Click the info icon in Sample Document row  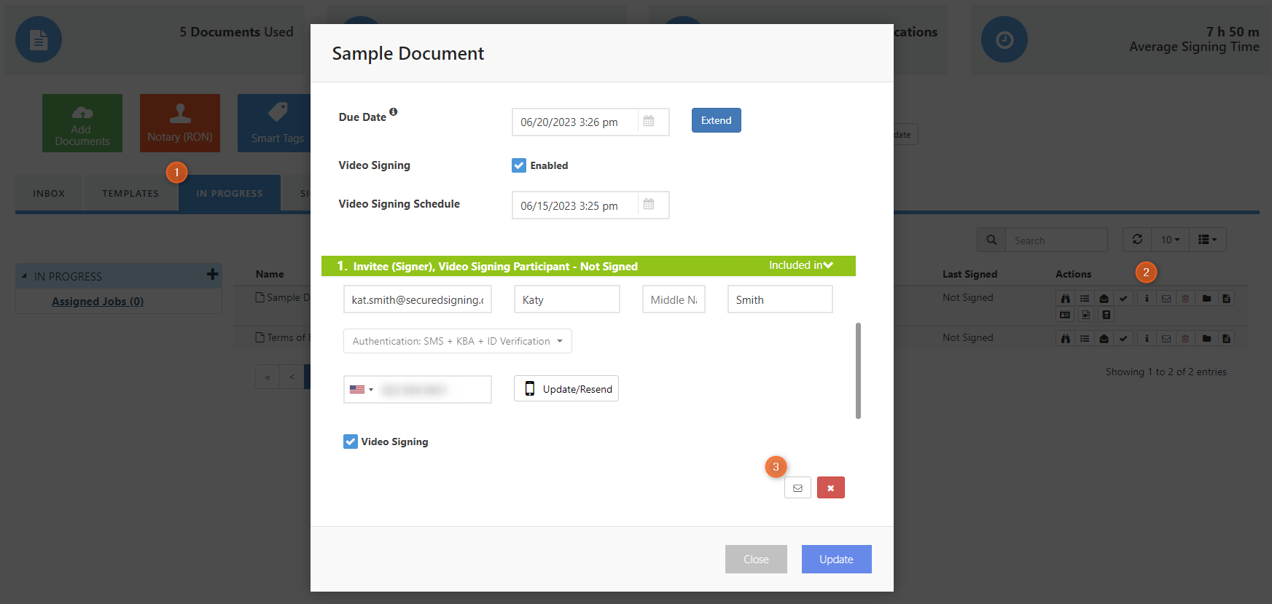point(1147,298)
